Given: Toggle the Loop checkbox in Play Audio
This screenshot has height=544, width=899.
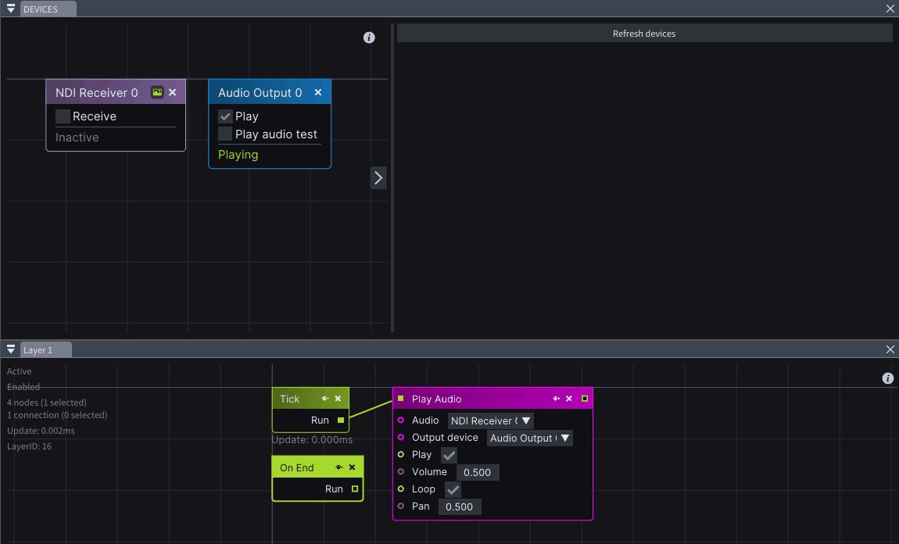Looking at the screenshot, I should (453, 489).
